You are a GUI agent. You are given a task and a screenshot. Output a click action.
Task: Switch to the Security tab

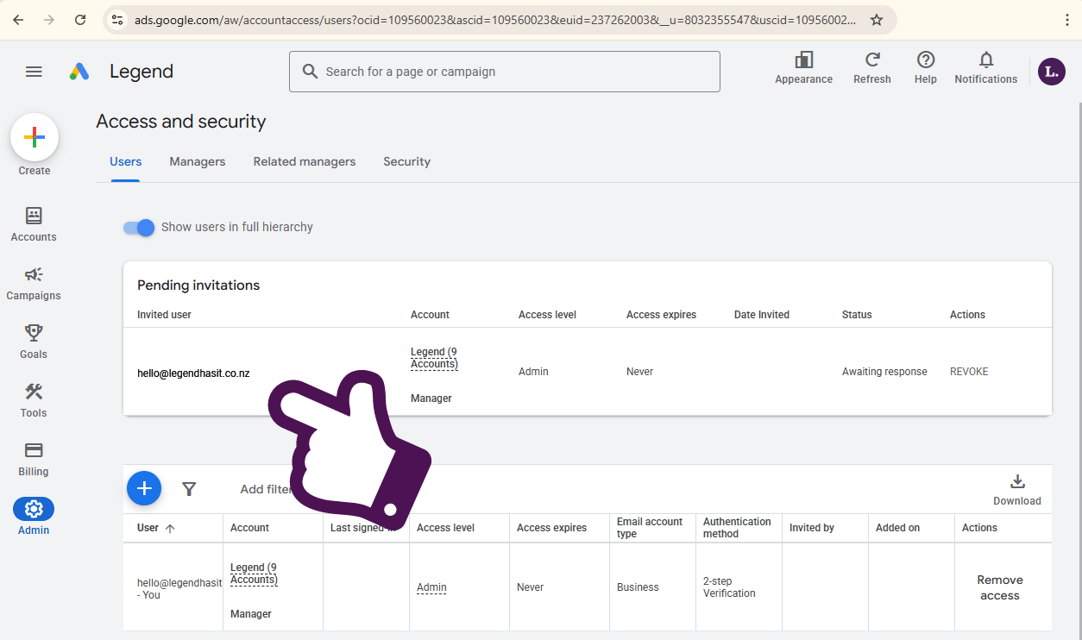coord(406,161)
